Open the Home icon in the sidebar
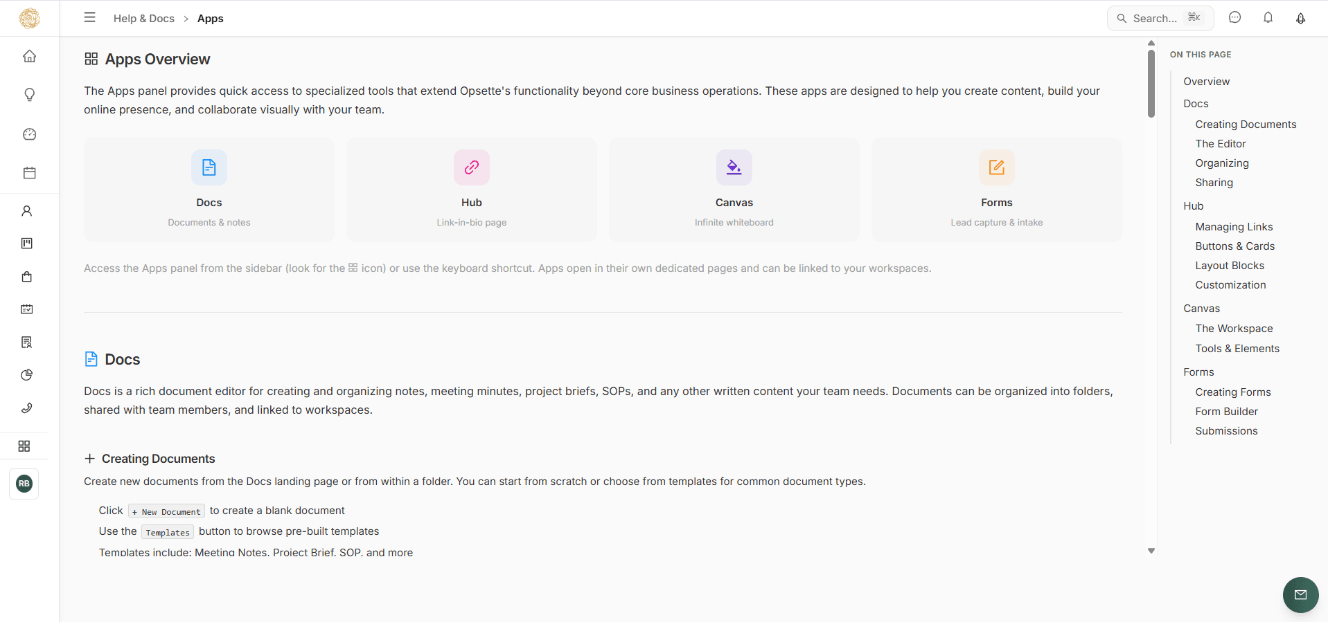 coord(29,56)
